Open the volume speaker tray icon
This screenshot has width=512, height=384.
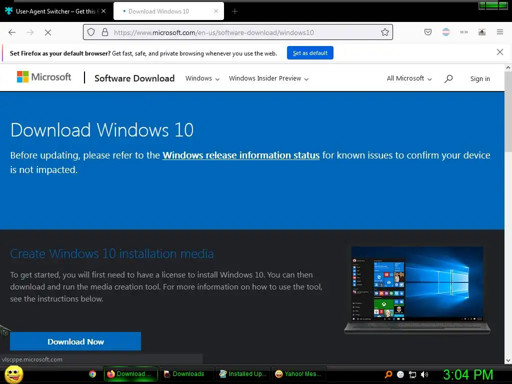click(424, 374)
